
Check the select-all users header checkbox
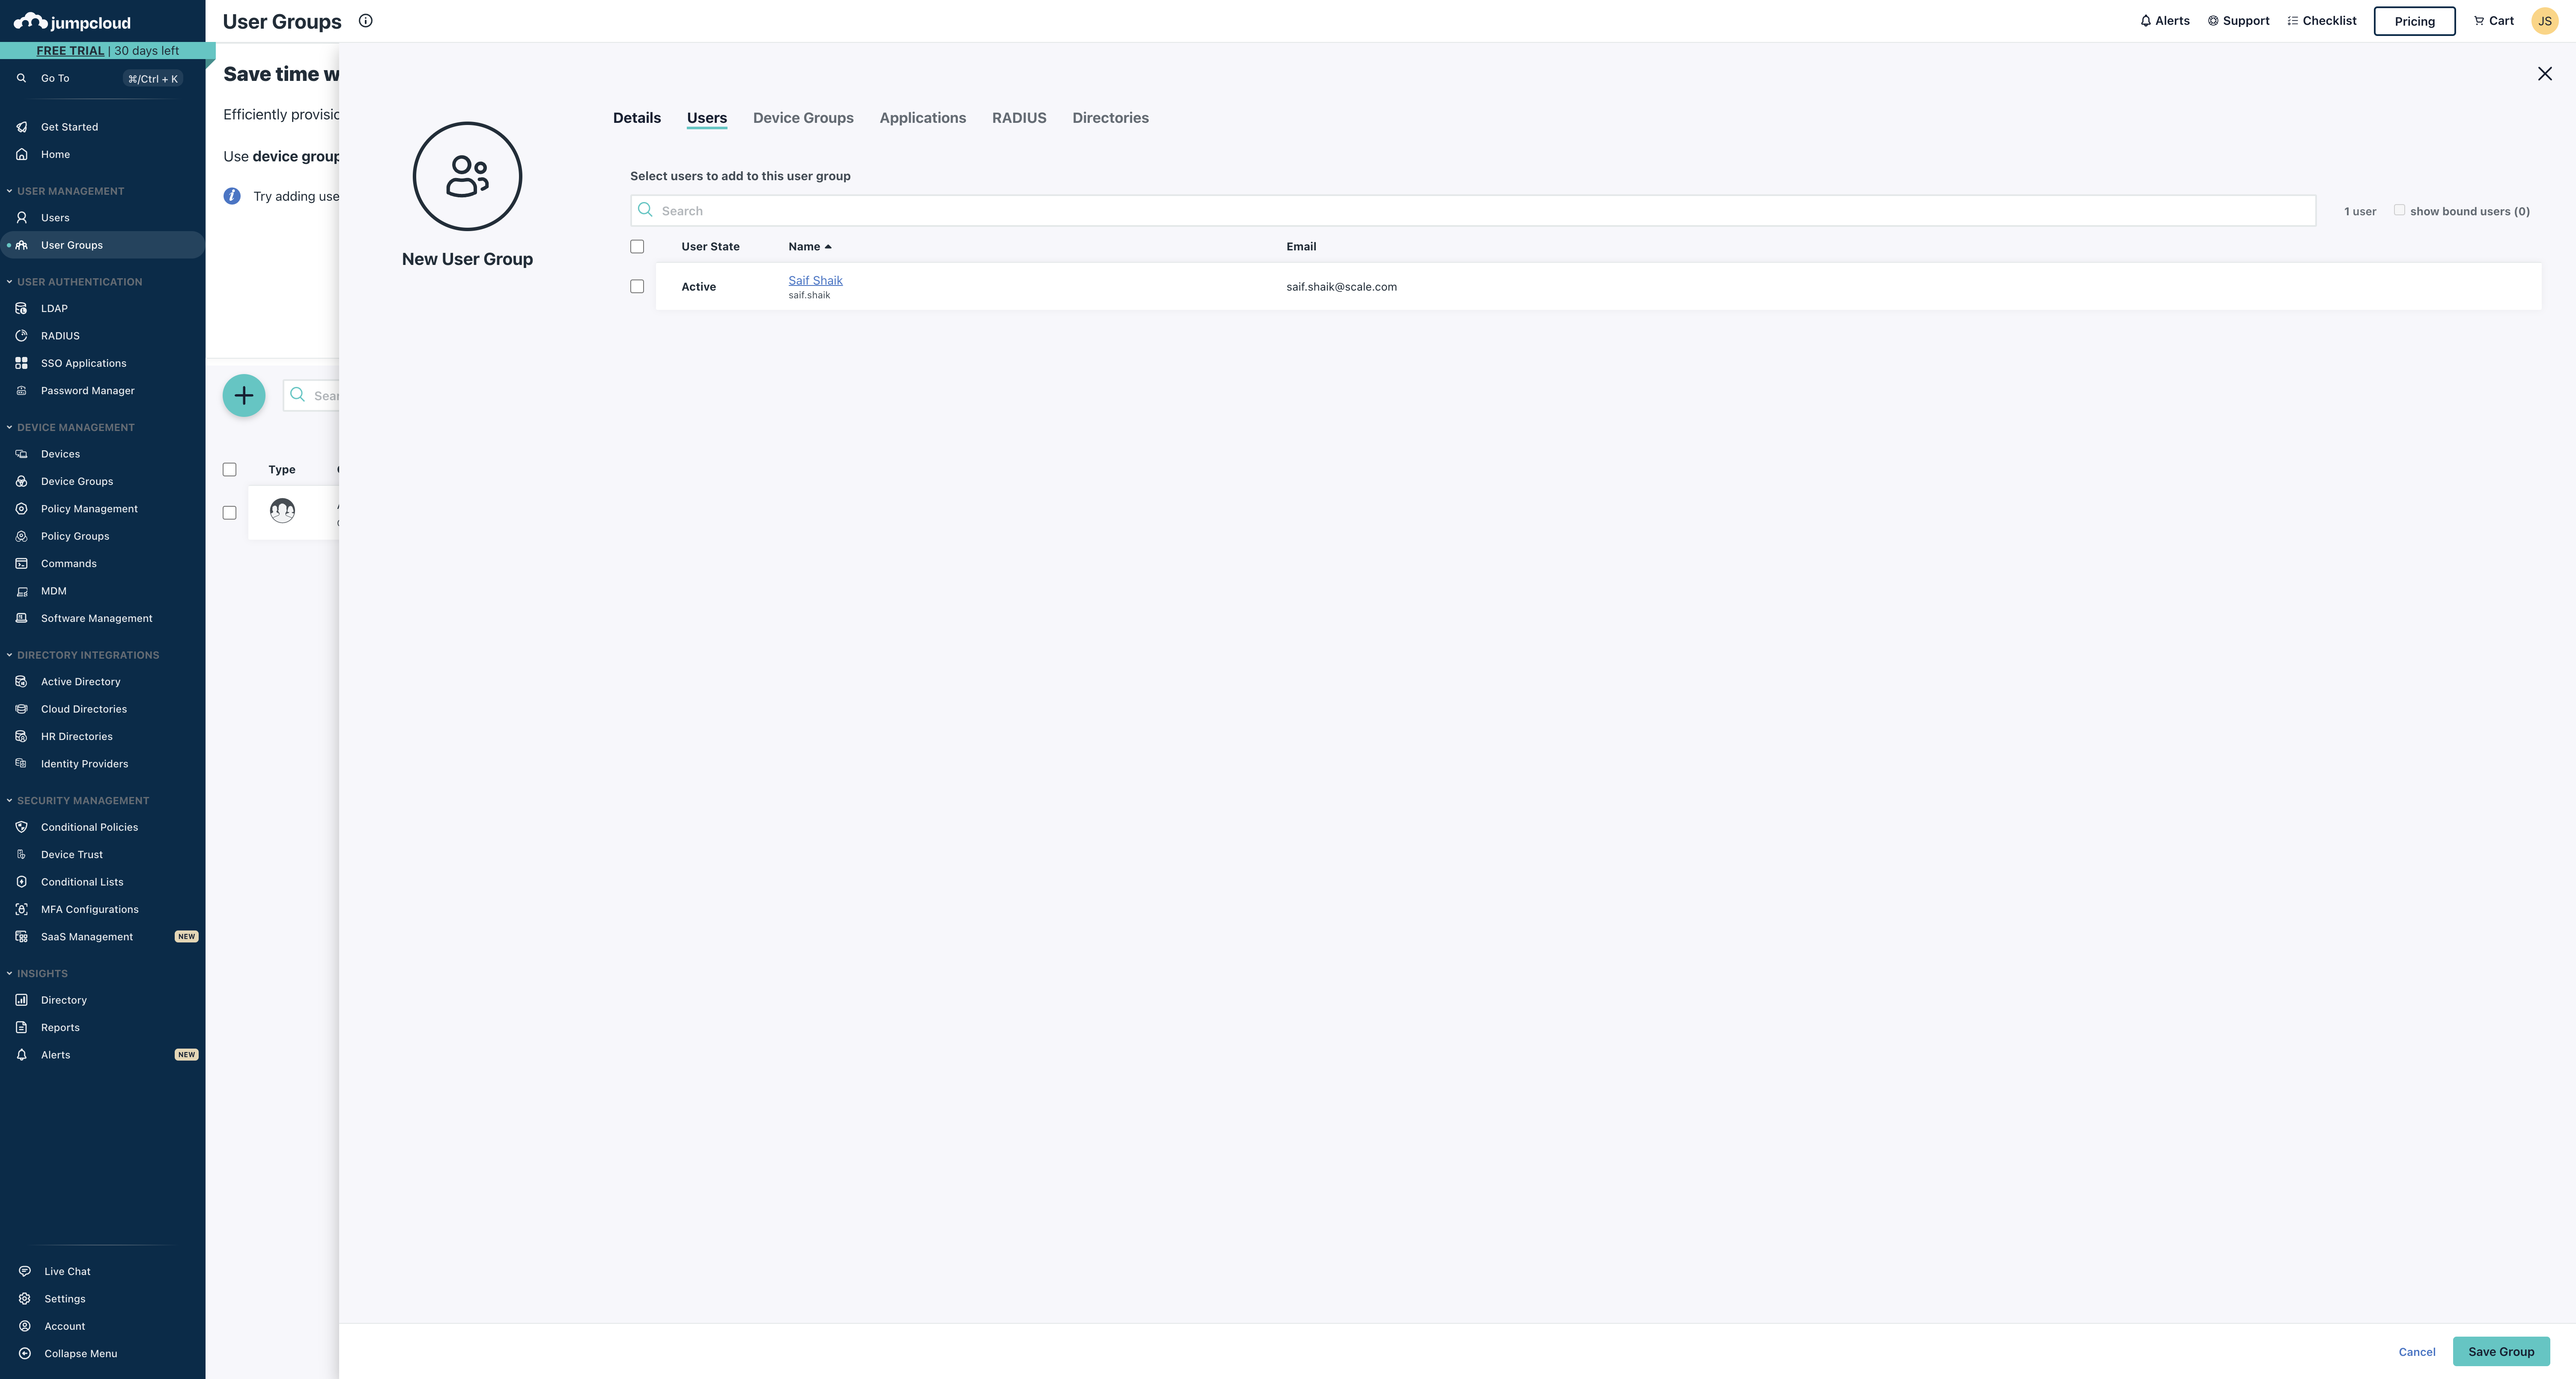point(637,247)
